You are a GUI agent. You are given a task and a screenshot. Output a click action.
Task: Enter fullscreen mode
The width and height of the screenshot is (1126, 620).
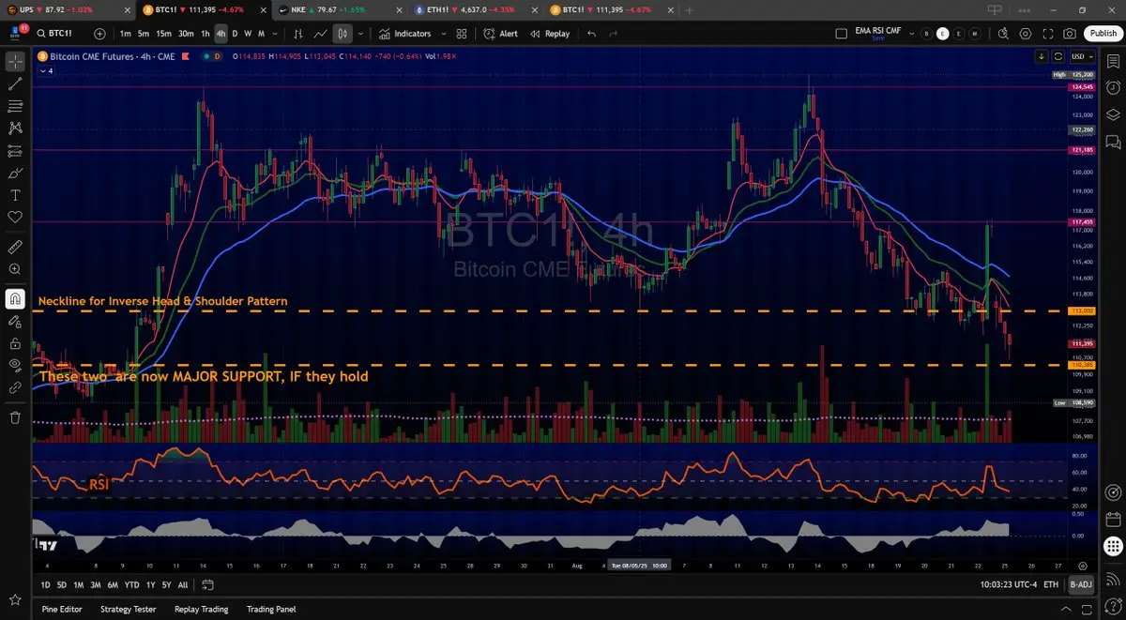pyautogui.click(x=1047, y=34)
